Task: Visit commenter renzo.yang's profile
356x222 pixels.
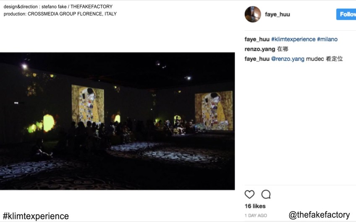Action: click(x=259, y=49)
